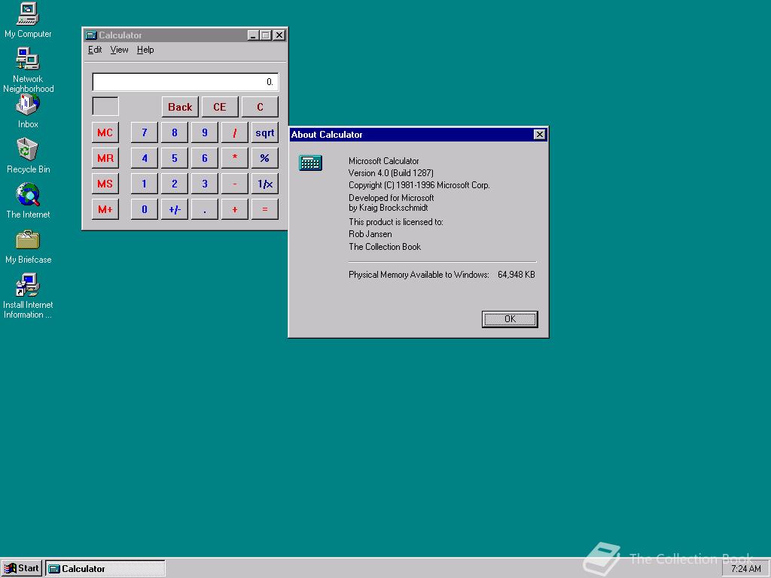Open the Edit menu in Calculator
The image size is (771, 578).
[x=94, y=50]
